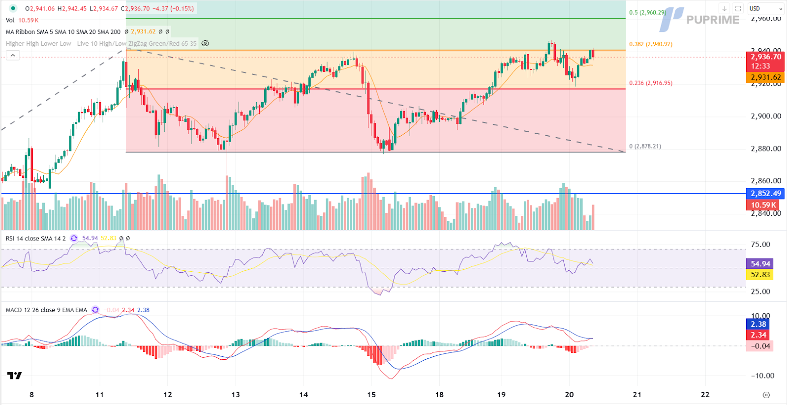This screenshot has height=405, width=787.
Task: Click the RSI circular status icon
Action: pos(74,238)
